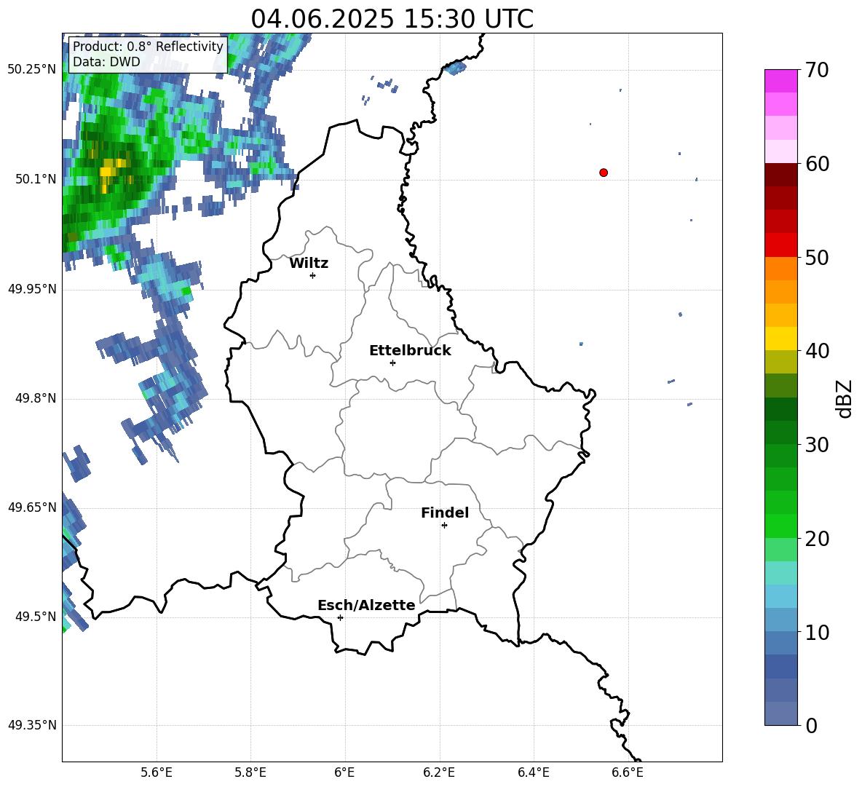
Task: Click the 40 tick on colorbar
Action: pyautogui.click(x=817, y=351)
